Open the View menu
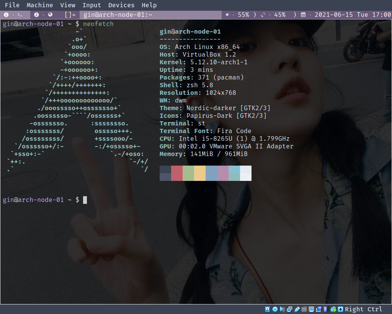 point(68,5)
